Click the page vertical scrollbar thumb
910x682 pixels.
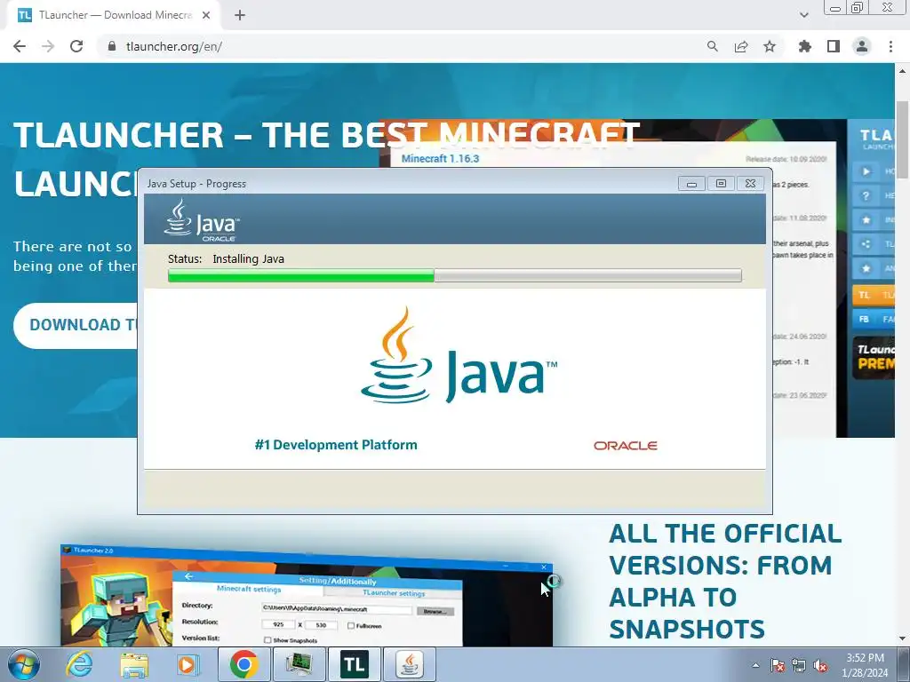click(x=902, y=139)
